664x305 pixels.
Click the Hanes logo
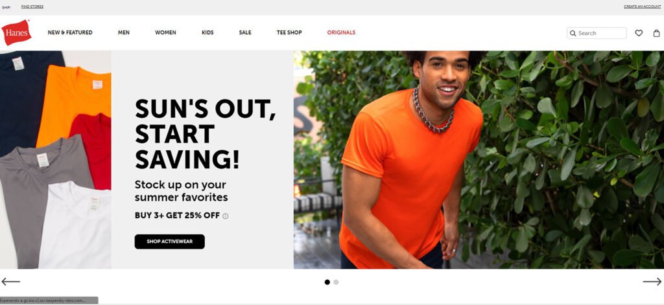[16, 32]
